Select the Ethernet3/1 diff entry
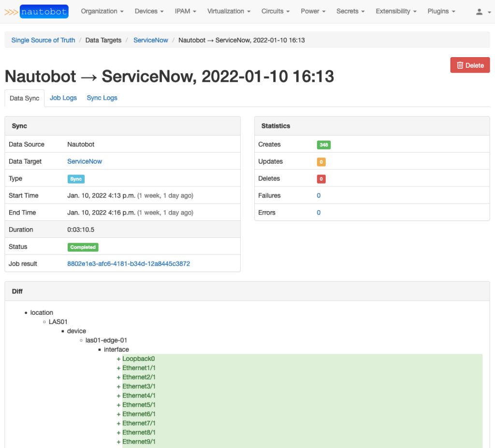495x448 pixels. point(139,386)
